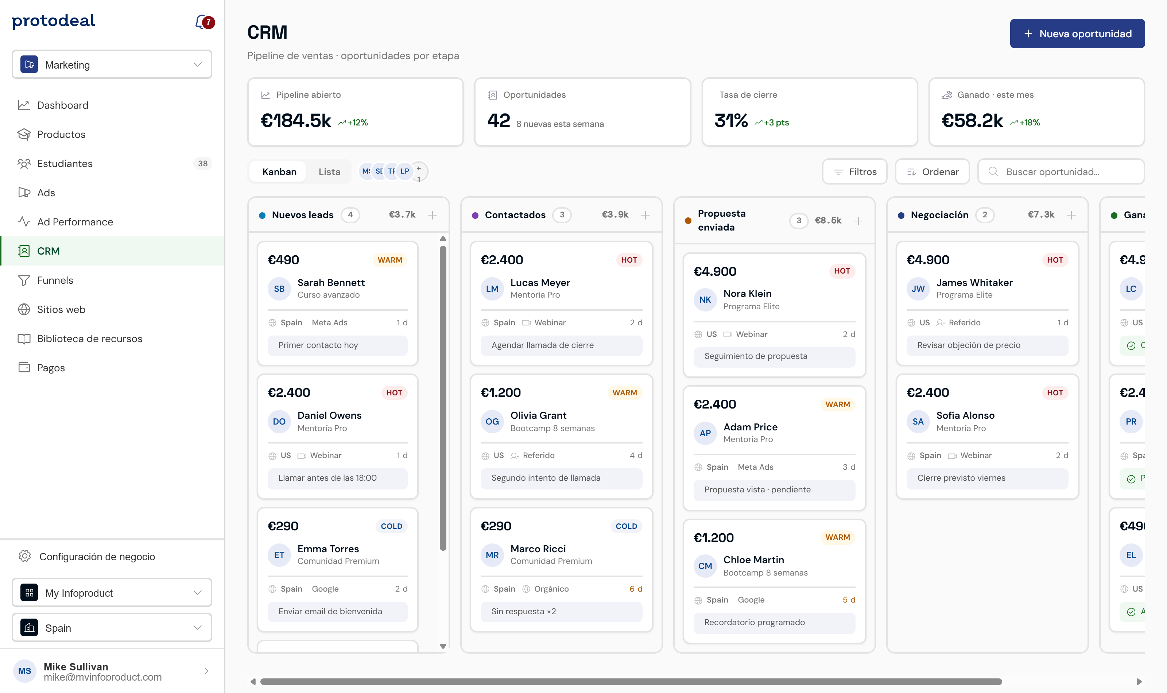Click the LP team member avatar filter
The height and width of the screenshot is (693, 1167).
tap(405, 171)
